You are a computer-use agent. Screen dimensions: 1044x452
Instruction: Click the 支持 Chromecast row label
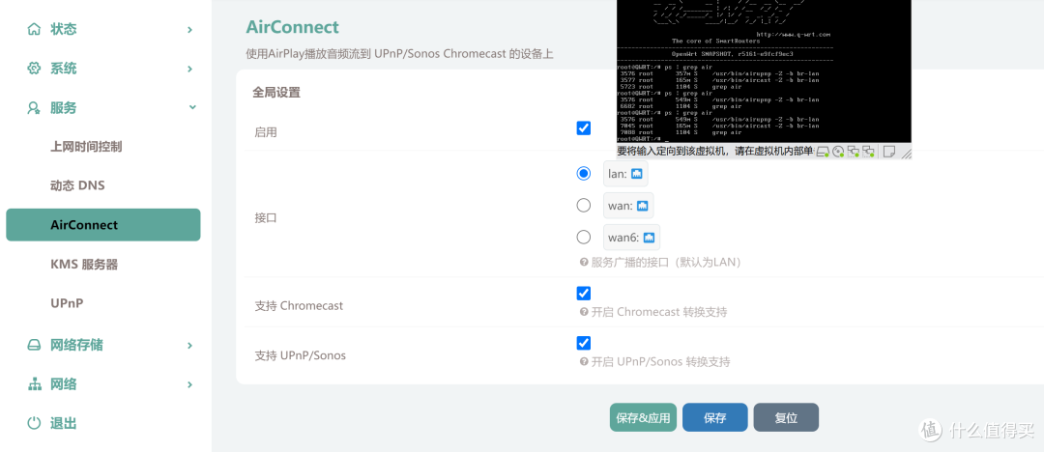pyautogui.click(x=299, y=306)
